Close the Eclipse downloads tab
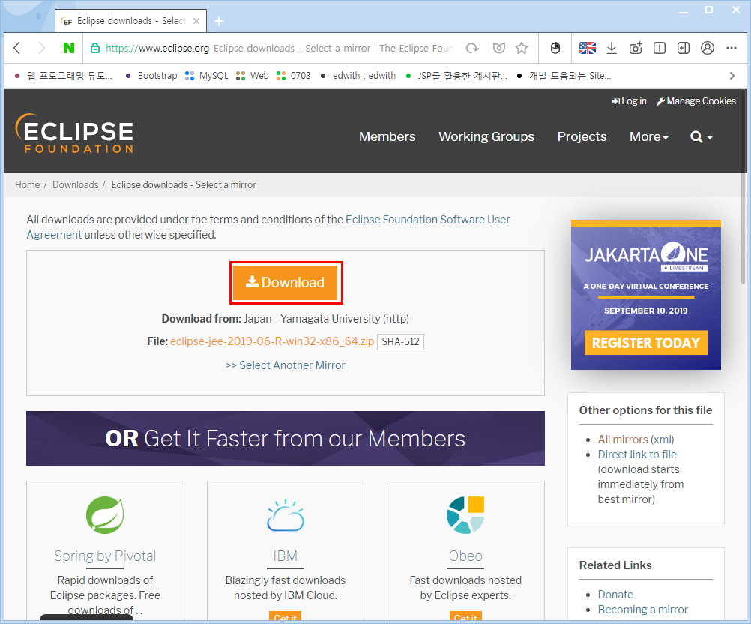Viewport: 751px width, 624px height. (x=196, y=21)
